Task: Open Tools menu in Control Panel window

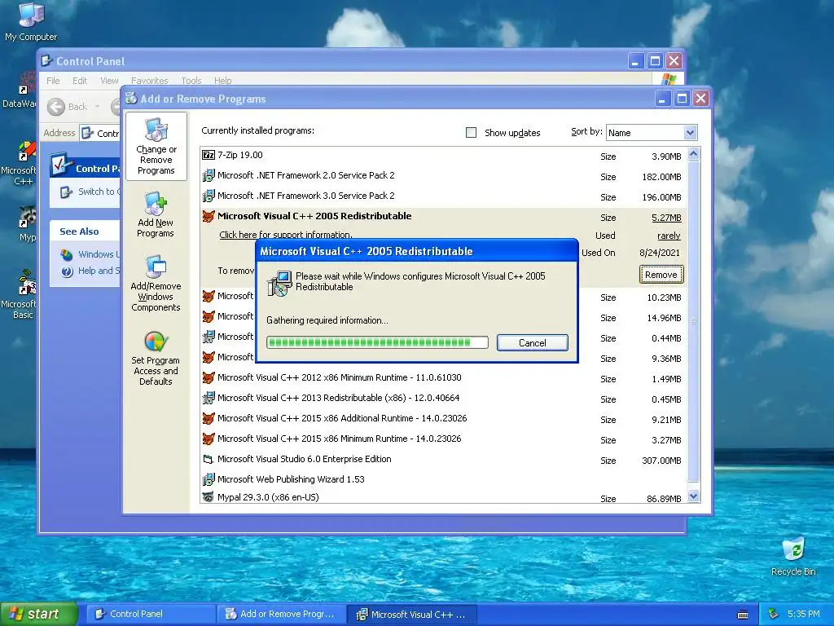Action: [x=191, y=81]
